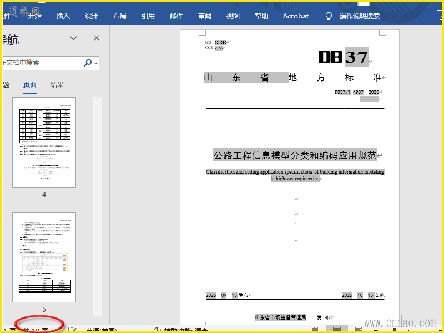Click the title 公路工程信息模型分类和编码应用规范
The width and height of the screenshot is (444, 333).
[x=295, y=155]
